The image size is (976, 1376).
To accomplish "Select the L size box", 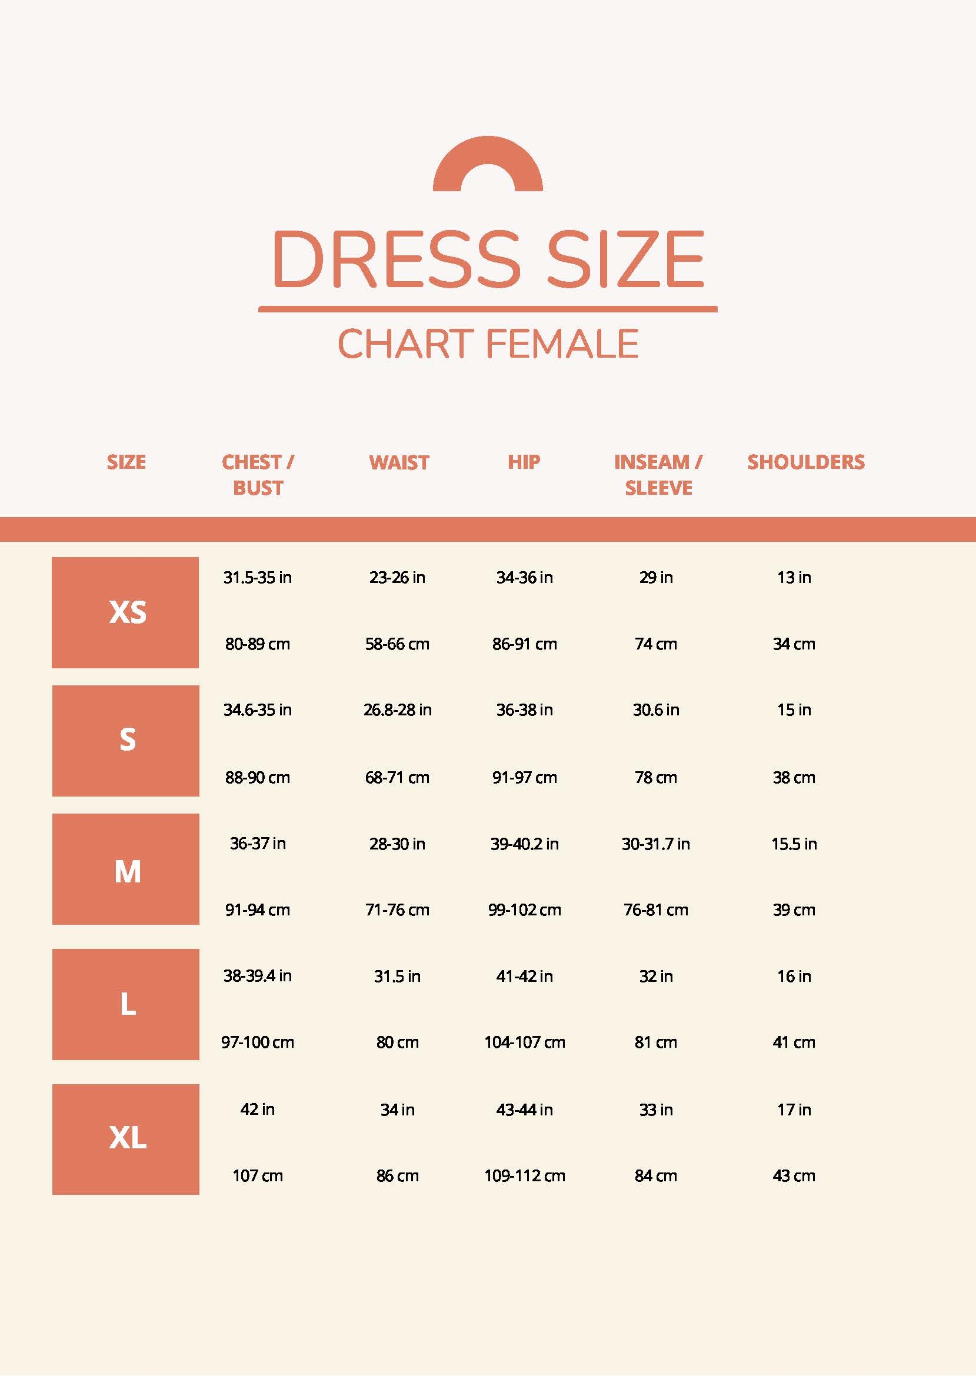I will [126, 1004].
